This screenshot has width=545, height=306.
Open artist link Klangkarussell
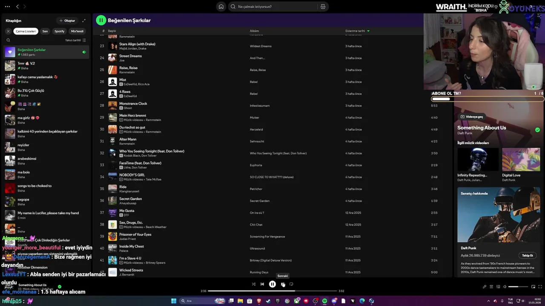pyautogui.click(x=129, y=191)
